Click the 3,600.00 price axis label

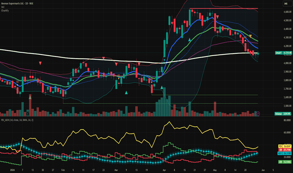287,97
